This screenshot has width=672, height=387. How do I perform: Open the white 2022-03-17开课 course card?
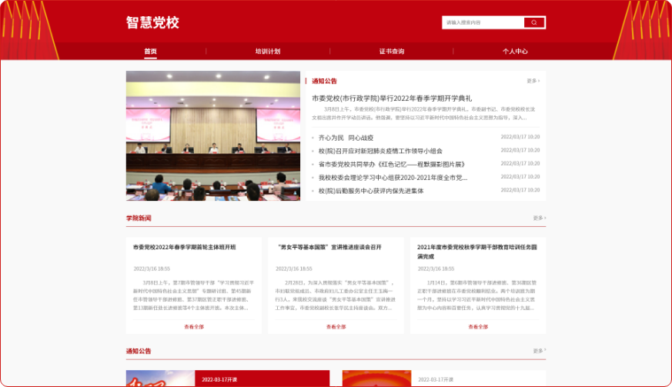pos(478,379)
